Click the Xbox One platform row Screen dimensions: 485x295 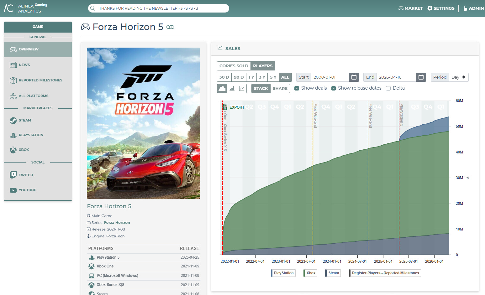(x=144, y=266)
